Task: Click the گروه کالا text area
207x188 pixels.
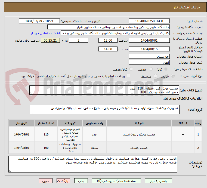Action: pos(105,110)
